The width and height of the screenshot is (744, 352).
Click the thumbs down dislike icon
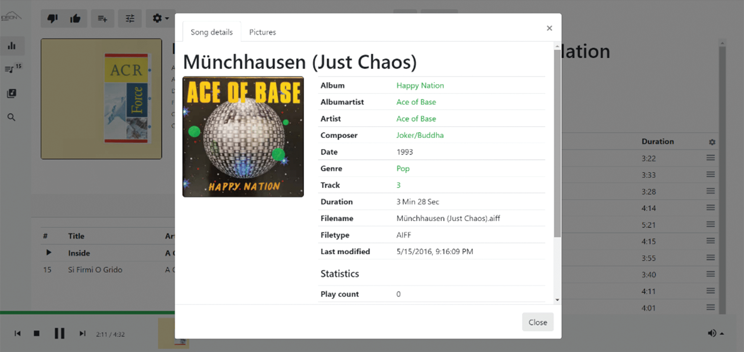[x=52, y=18]
